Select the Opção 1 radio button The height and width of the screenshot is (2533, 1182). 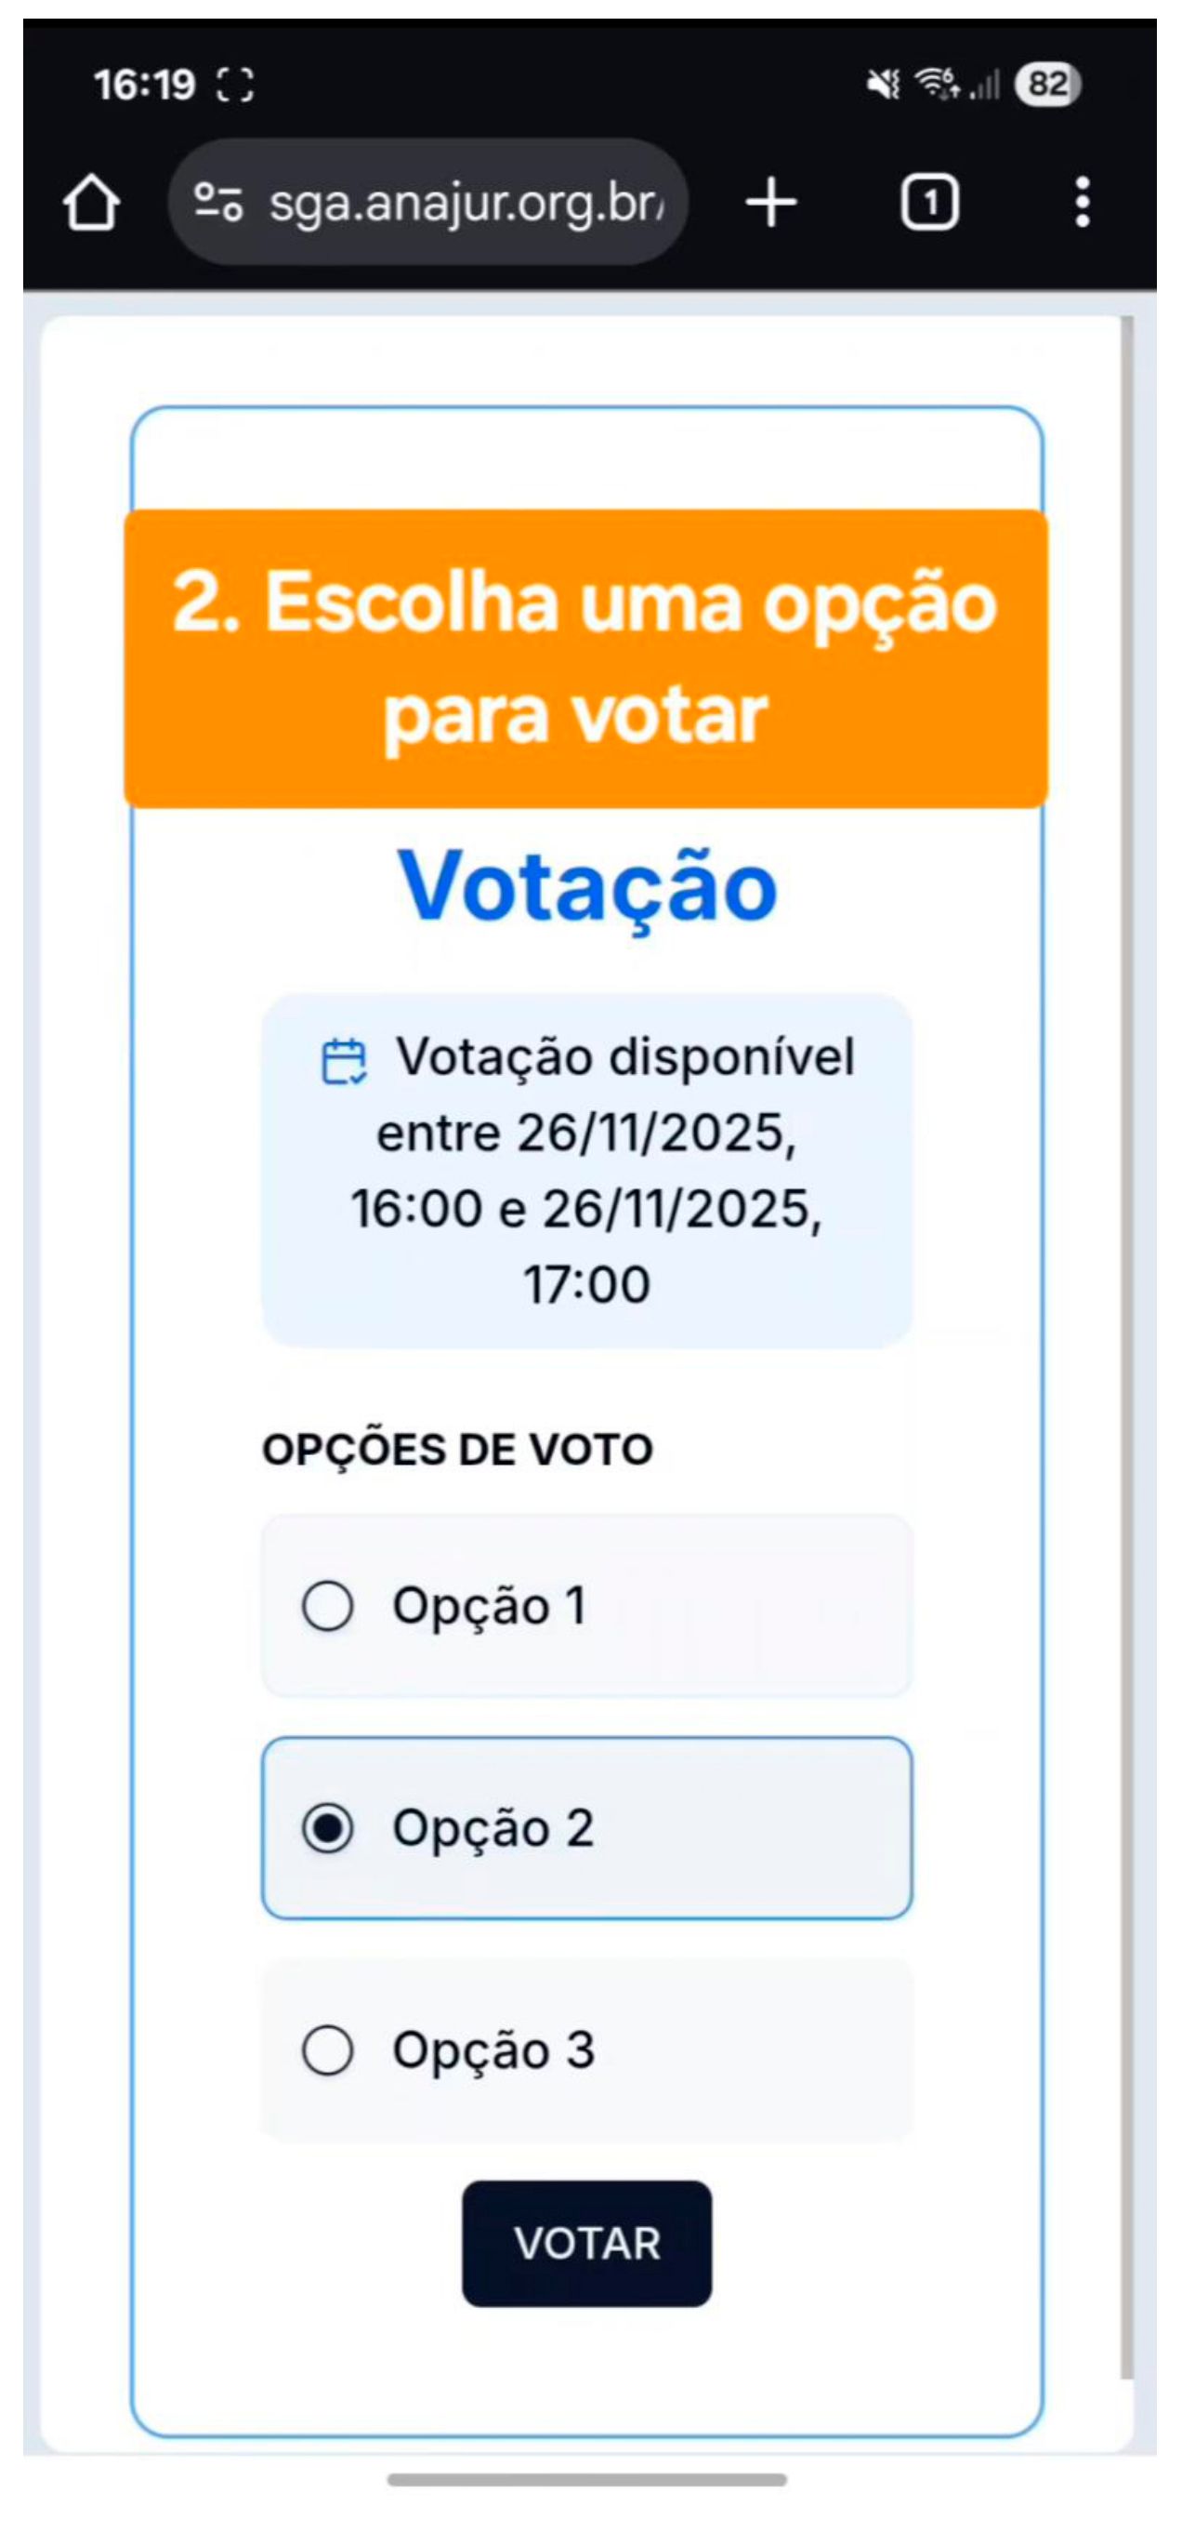[x=327, y=1606]
